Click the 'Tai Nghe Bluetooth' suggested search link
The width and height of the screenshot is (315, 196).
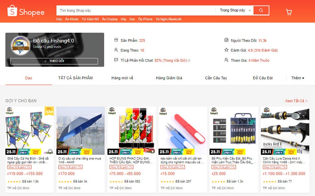coord(169,19)
